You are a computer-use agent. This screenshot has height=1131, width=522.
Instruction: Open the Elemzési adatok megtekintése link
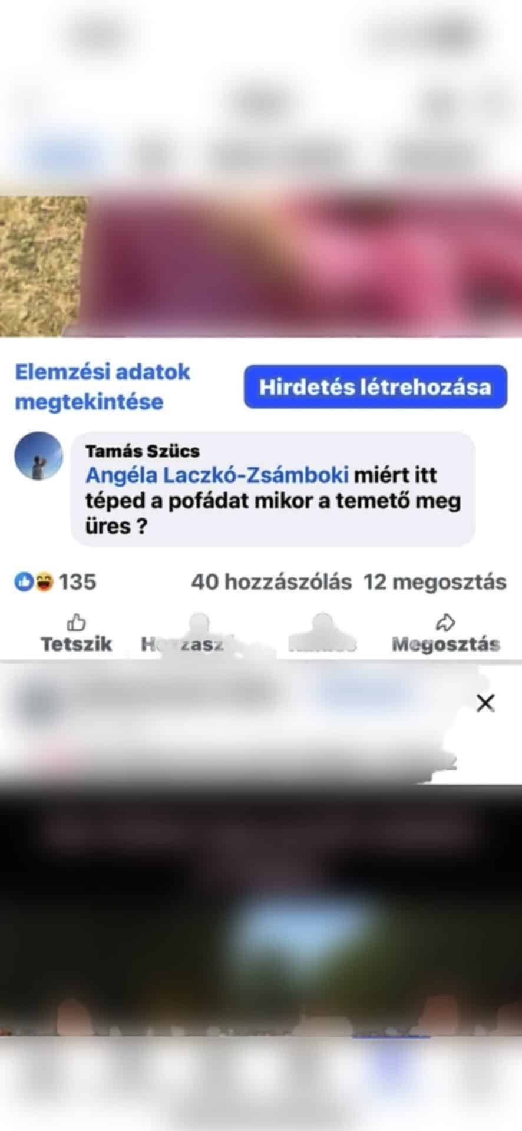point(103,387)
